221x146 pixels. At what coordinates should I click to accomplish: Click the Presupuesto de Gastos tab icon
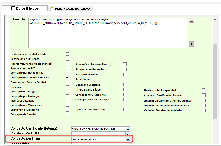(52, 9)
